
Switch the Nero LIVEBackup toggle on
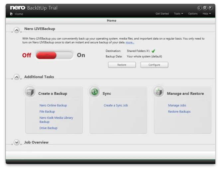click(54, 55)
